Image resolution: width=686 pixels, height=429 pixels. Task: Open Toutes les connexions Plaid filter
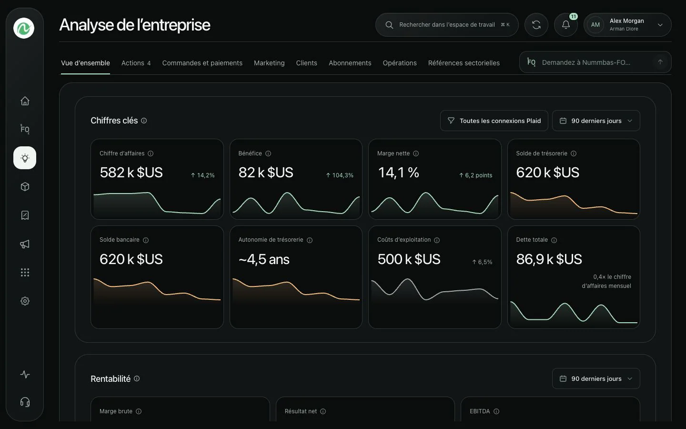[x=494, y=121]
